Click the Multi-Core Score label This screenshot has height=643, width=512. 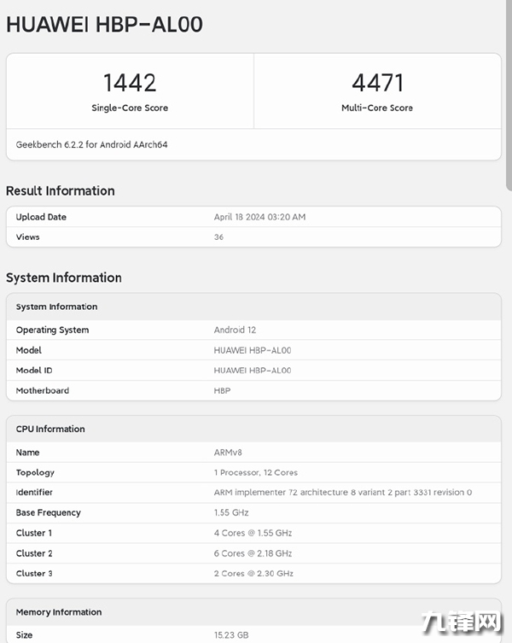click(377, 108)
